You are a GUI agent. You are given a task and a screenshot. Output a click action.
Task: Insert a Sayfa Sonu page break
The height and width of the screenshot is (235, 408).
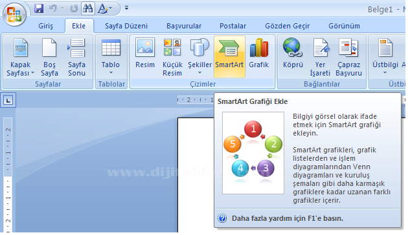coord(76,57)
